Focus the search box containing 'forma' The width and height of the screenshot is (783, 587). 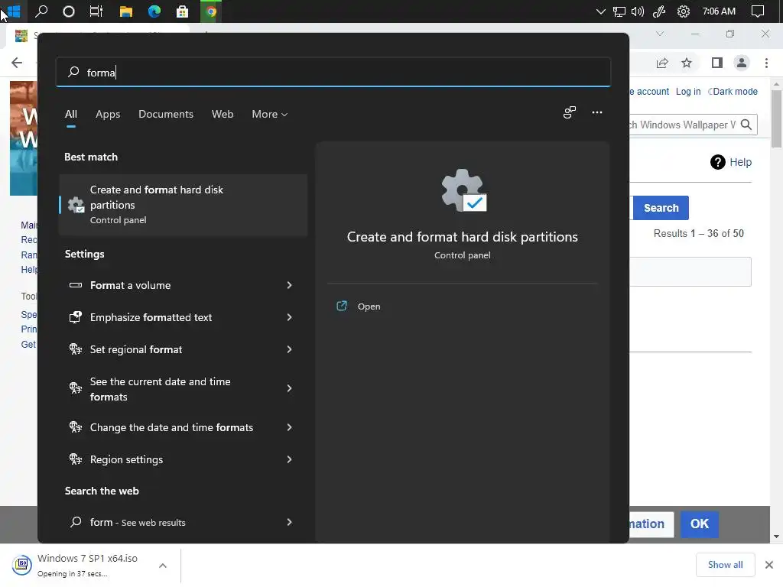[x=333, y=73]
